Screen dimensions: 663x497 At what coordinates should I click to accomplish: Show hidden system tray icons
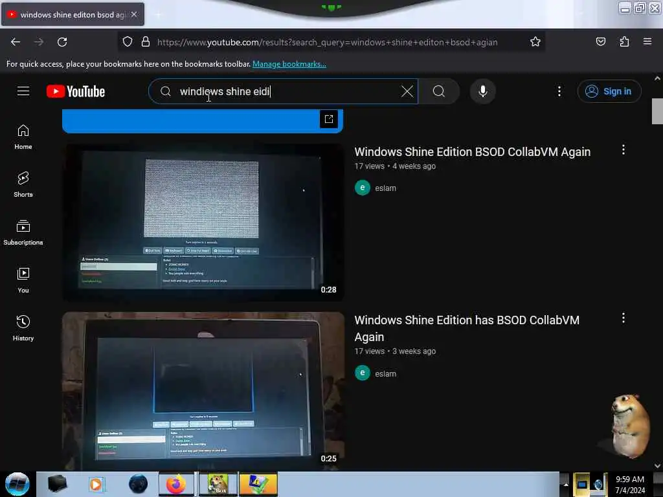565,484
